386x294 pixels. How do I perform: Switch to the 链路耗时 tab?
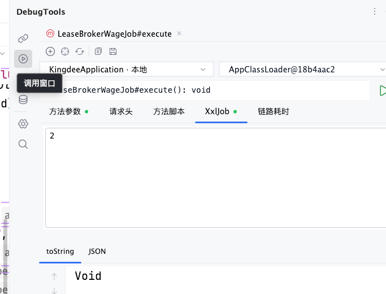274,111
